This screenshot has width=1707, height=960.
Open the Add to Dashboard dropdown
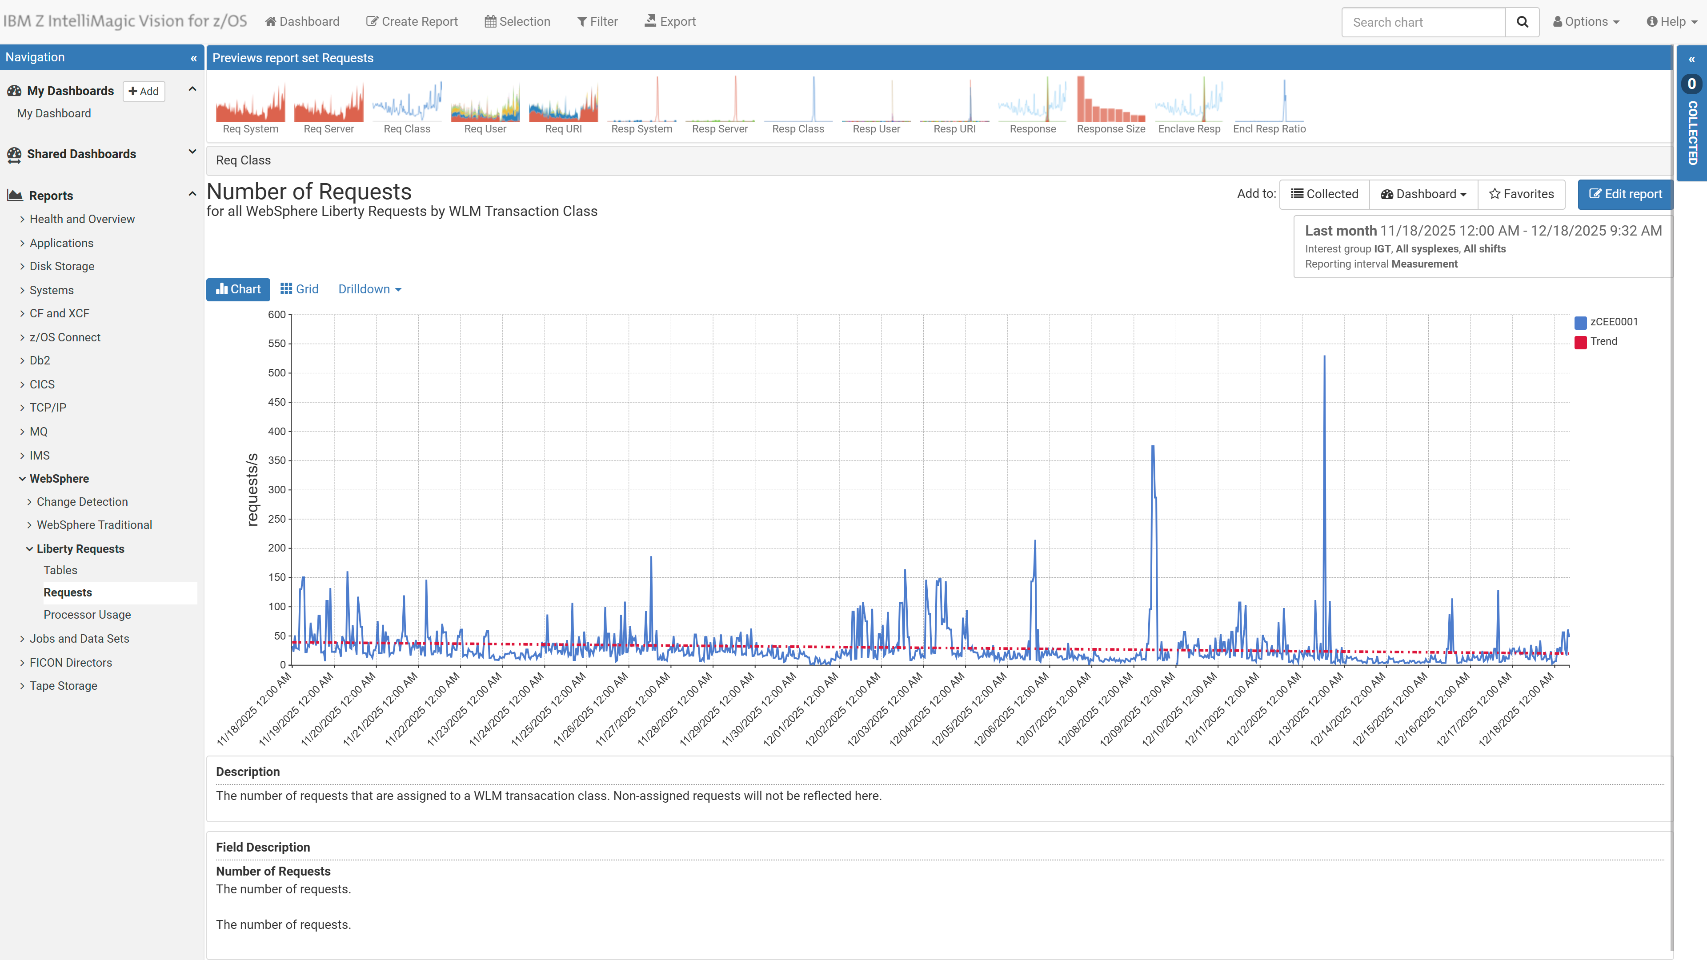point(1423,194)
